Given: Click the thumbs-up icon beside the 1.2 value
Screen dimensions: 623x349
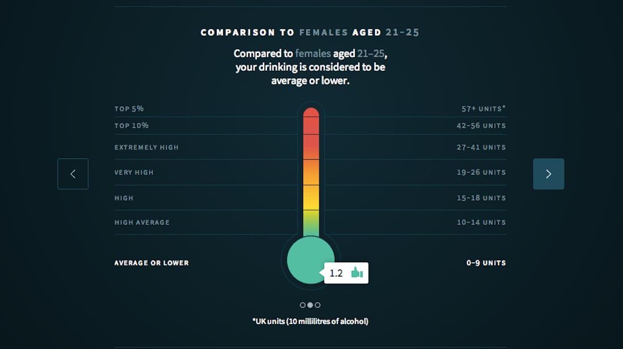Looking at the screenshot, I should tap(356, 273).
